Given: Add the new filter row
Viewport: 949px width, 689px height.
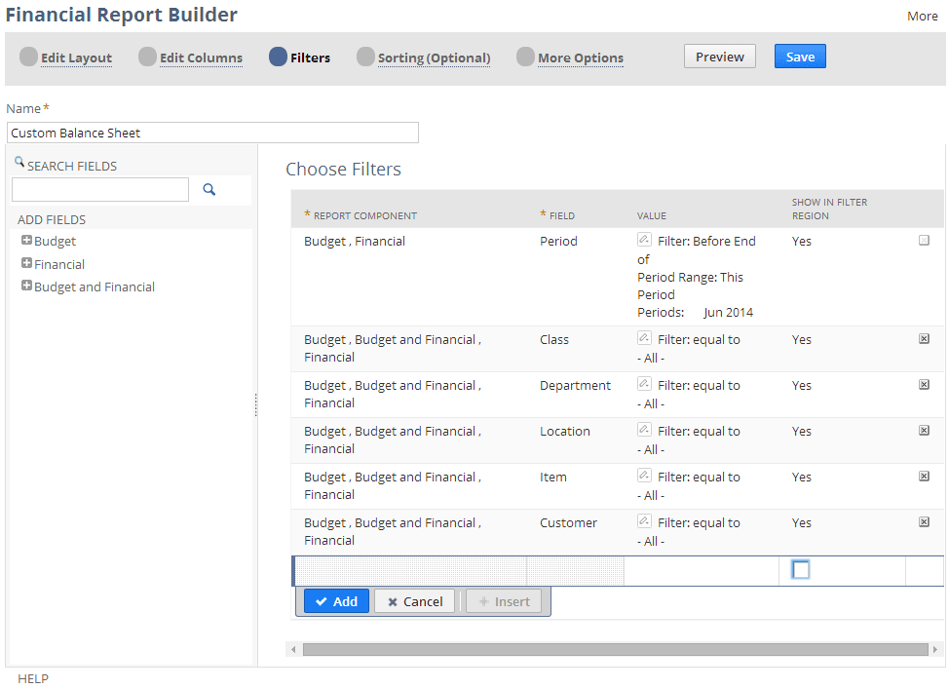Looking at the screenshot, I should (335, 600).
